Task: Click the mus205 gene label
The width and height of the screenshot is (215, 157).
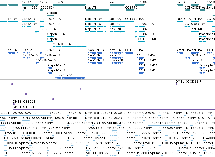Action: 59,2
